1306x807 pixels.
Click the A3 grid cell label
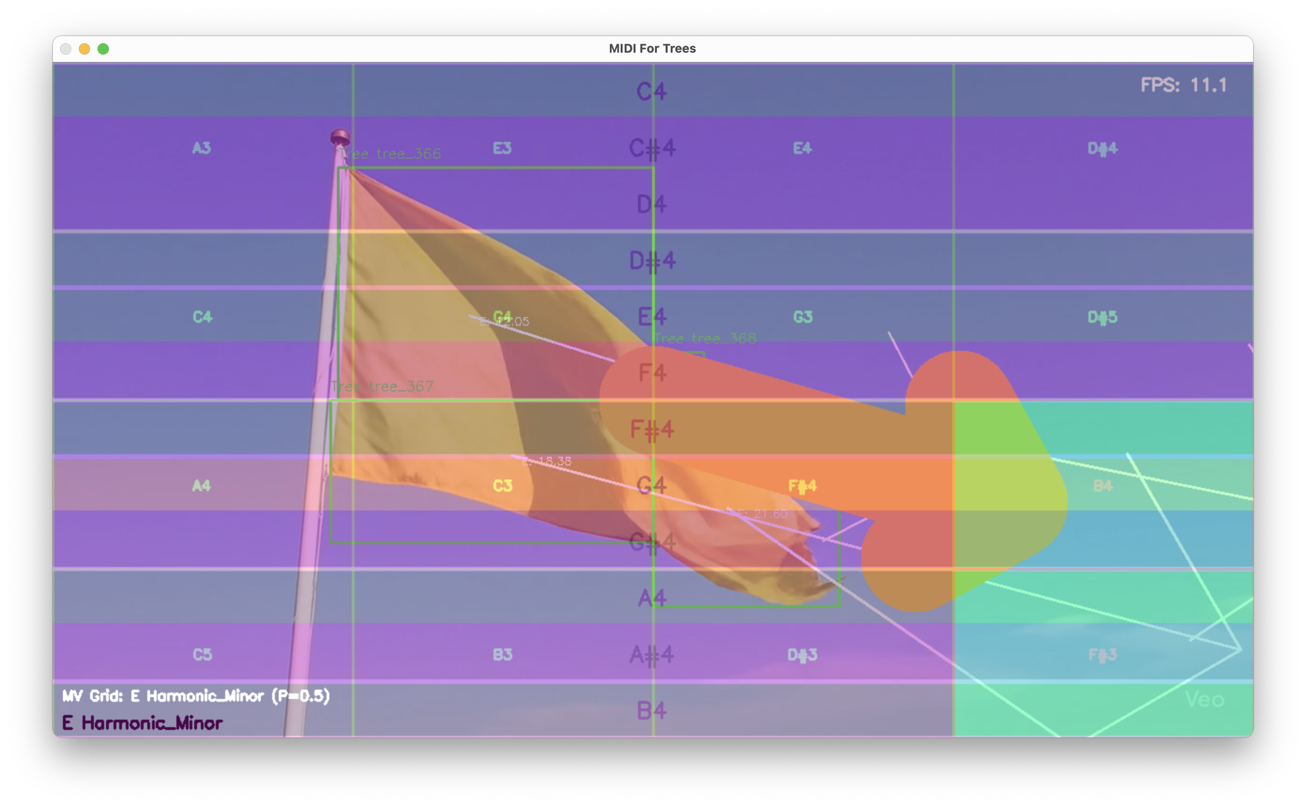202,148
